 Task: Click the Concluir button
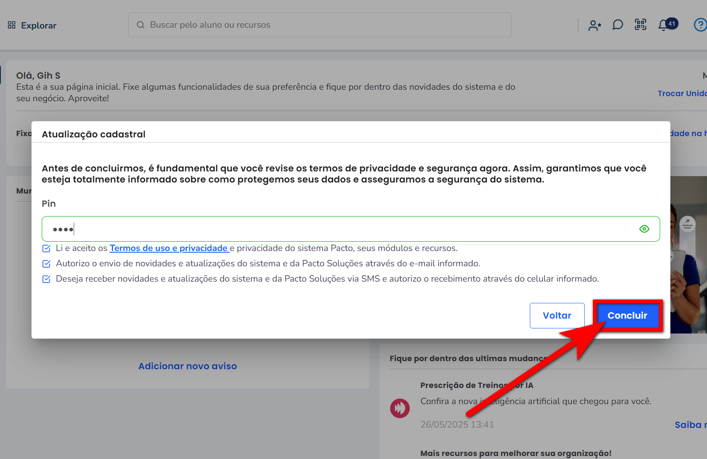(627, 316)
